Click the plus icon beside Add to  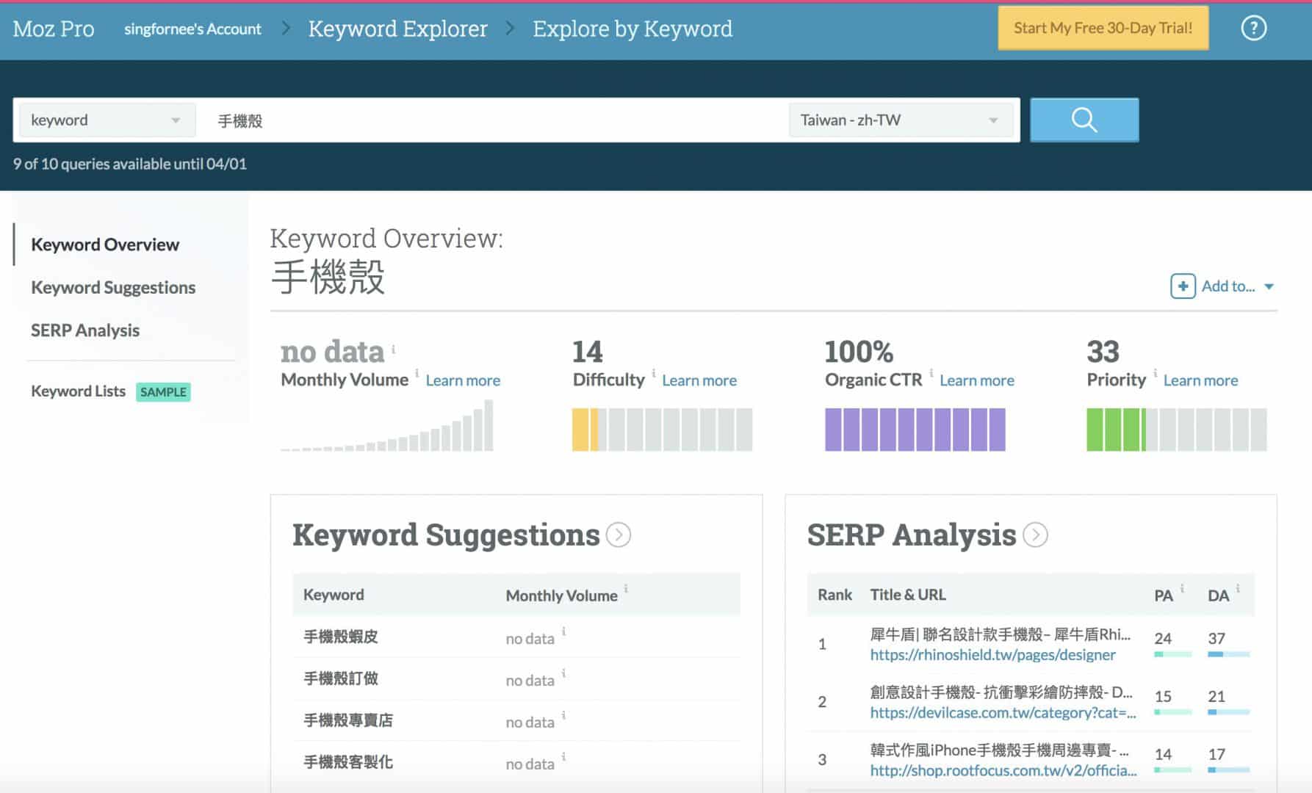pos(1183,286)
